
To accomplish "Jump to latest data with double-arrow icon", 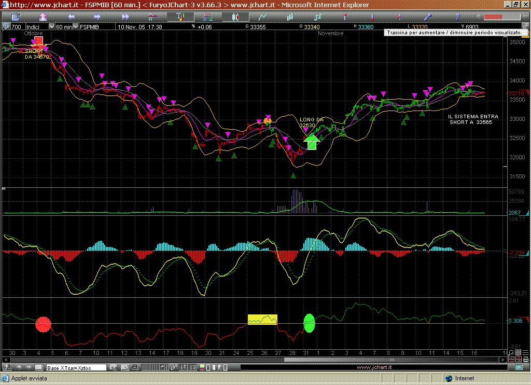I will click(x=125, y=17).
